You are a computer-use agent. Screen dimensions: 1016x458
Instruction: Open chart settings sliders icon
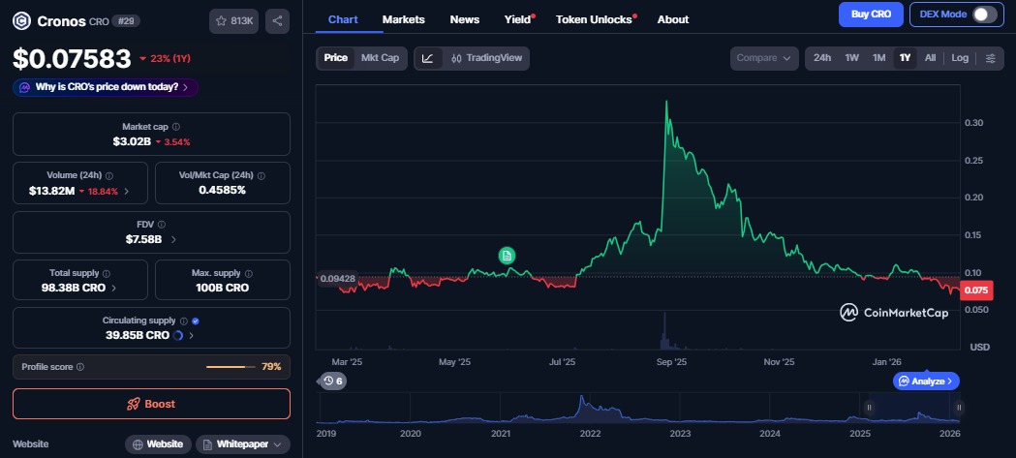(990, 58)
